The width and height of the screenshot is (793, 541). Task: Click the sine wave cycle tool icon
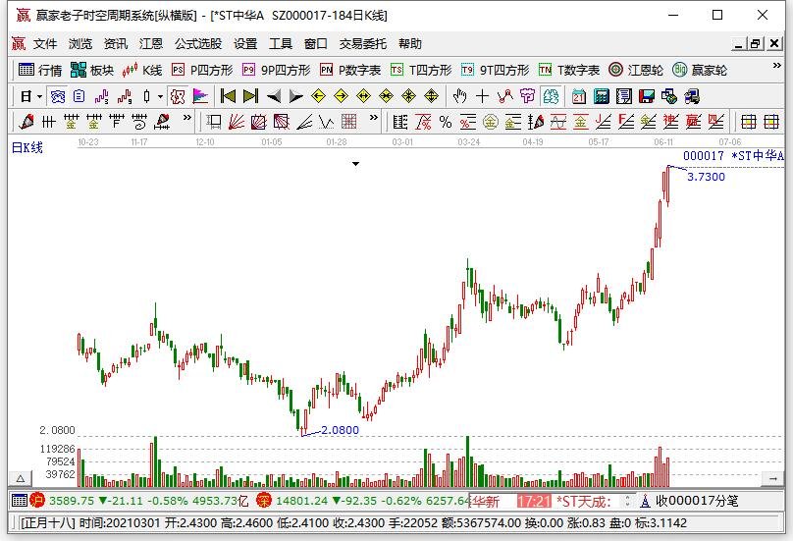tap(558, 122)
